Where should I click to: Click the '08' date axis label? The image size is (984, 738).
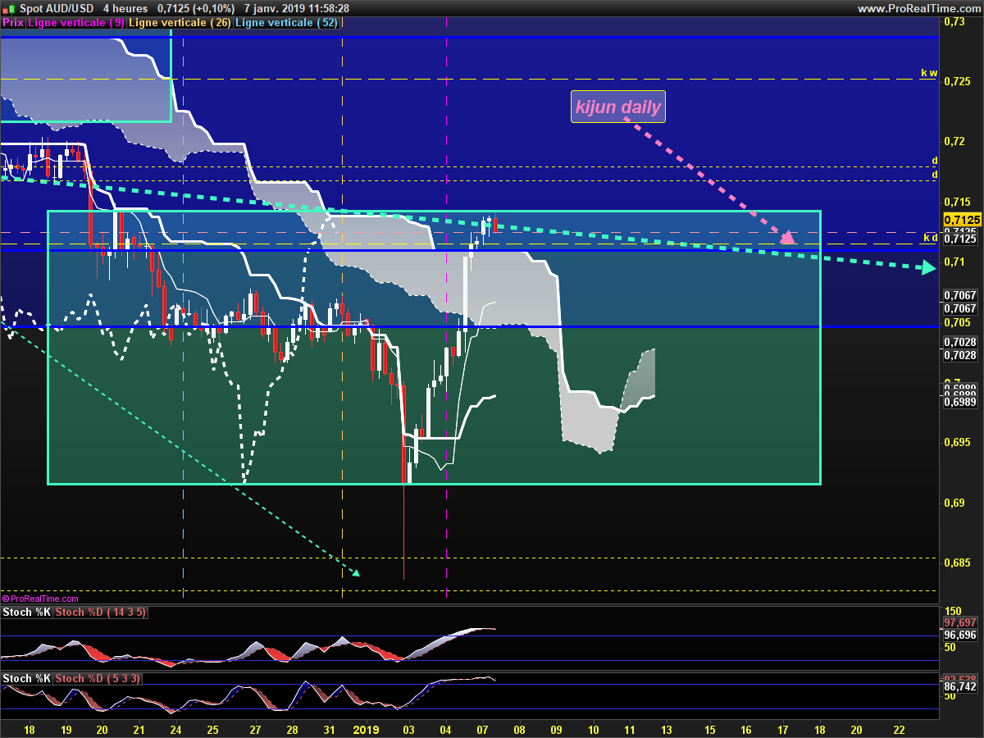click(x=519, y=729)
